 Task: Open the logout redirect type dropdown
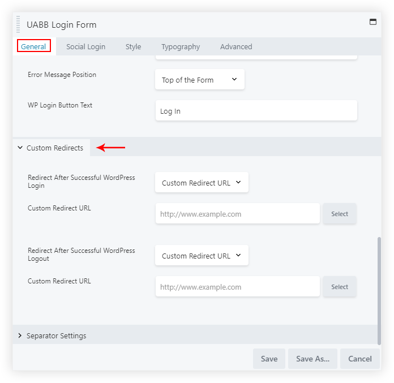click(201, 256)
